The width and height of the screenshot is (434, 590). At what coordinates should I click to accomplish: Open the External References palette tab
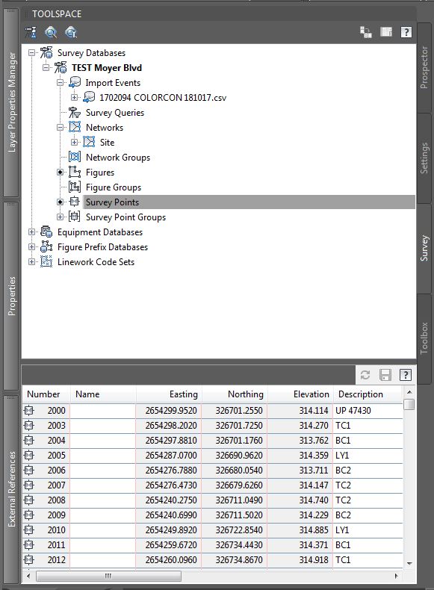(x=12, y=488)
